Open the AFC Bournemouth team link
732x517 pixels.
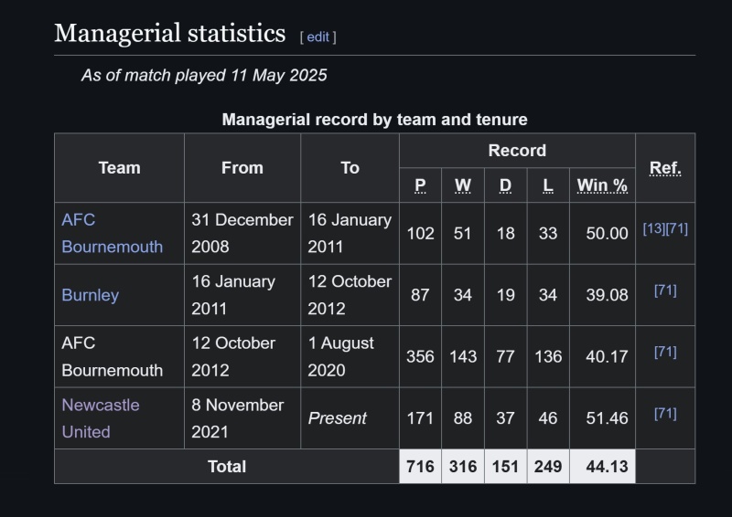pos(112,233)
